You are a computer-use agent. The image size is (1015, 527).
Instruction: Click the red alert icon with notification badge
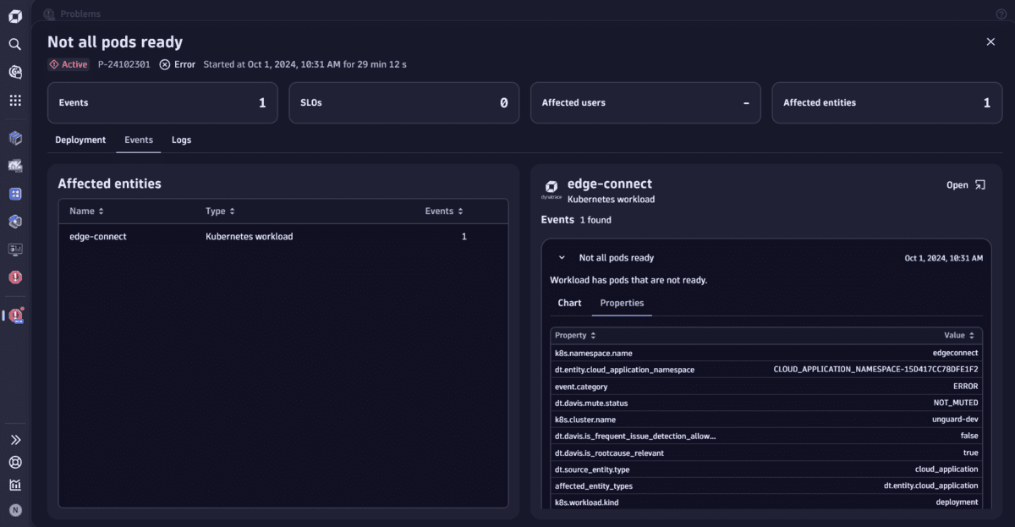coord(14,316)
